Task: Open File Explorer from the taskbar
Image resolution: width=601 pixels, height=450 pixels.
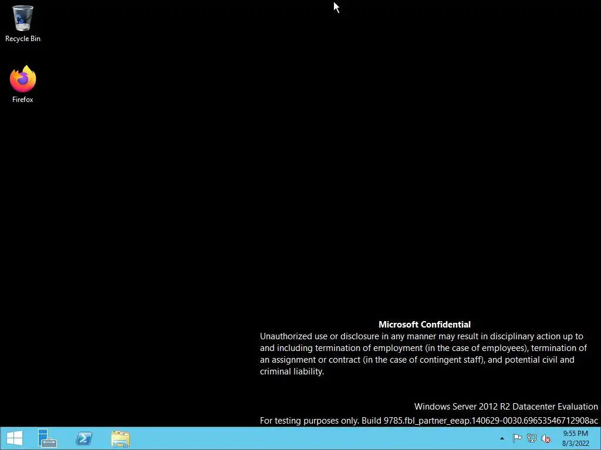Action: [x=120, y=439]
